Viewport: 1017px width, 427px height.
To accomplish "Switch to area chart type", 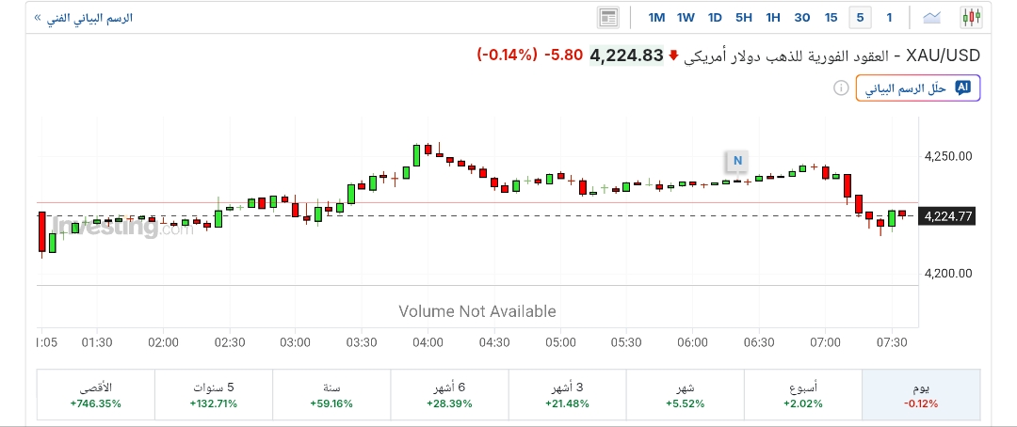I will (x=932, y=17).
